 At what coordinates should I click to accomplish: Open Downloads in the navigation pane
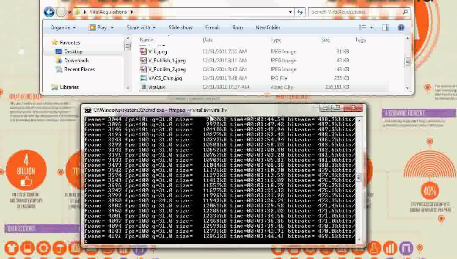point(77,61)
